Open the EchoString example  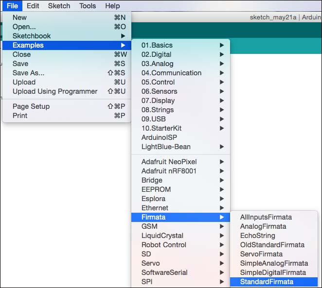[x=274, y=236]
